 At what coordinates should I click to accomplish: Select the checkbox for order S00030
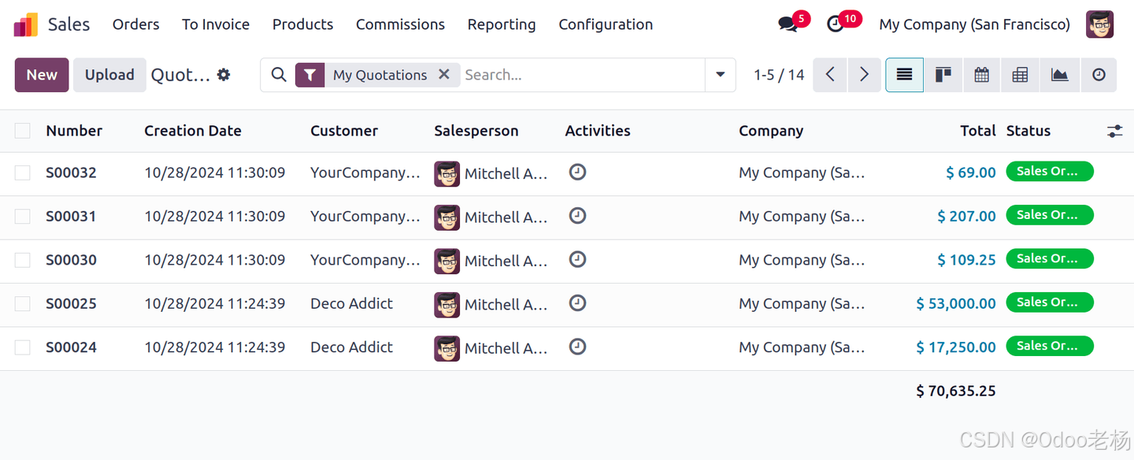point(22,260)
